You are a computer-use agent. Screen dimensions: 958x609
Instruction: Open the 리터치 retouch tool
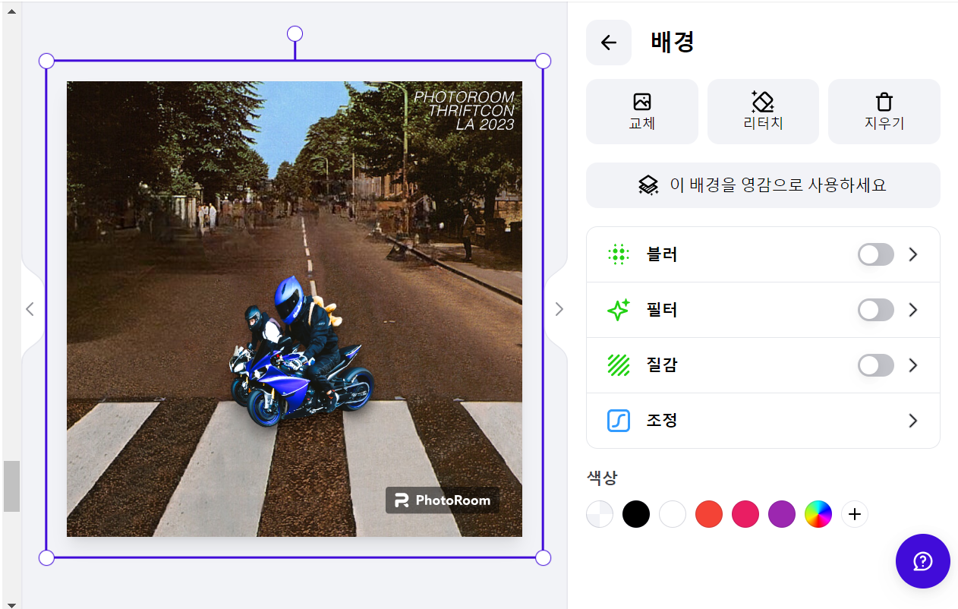point(763,112)
